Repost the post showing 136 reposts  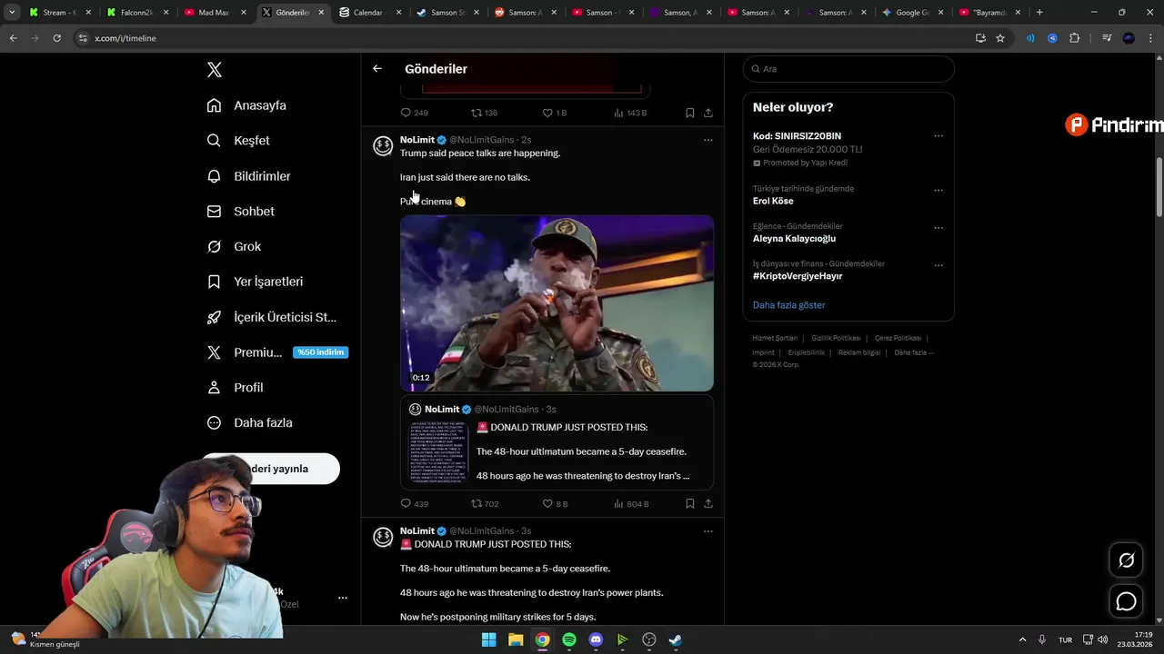(477, 113)
